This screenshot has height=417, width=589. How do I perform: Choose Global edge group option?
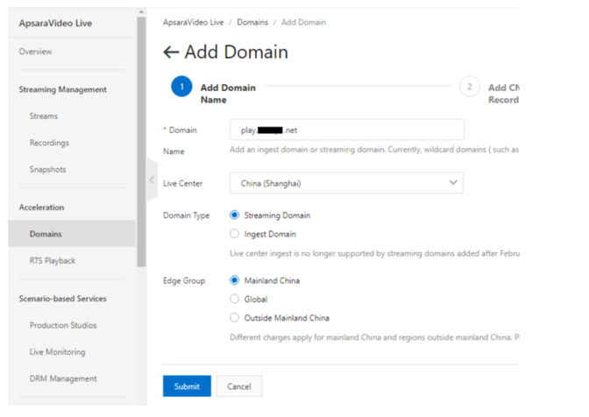click(234, 300)
